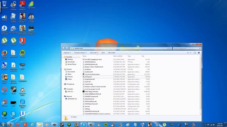The image size is (227, 127).
Task: Open the Include in library dropdown
Action: [x=81, y=53]
